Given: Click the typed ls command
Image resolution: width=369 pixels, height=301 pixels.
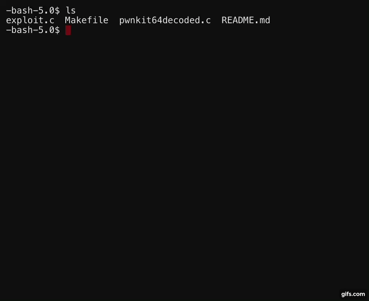Looking at the screenshot, I should (71, 10).
